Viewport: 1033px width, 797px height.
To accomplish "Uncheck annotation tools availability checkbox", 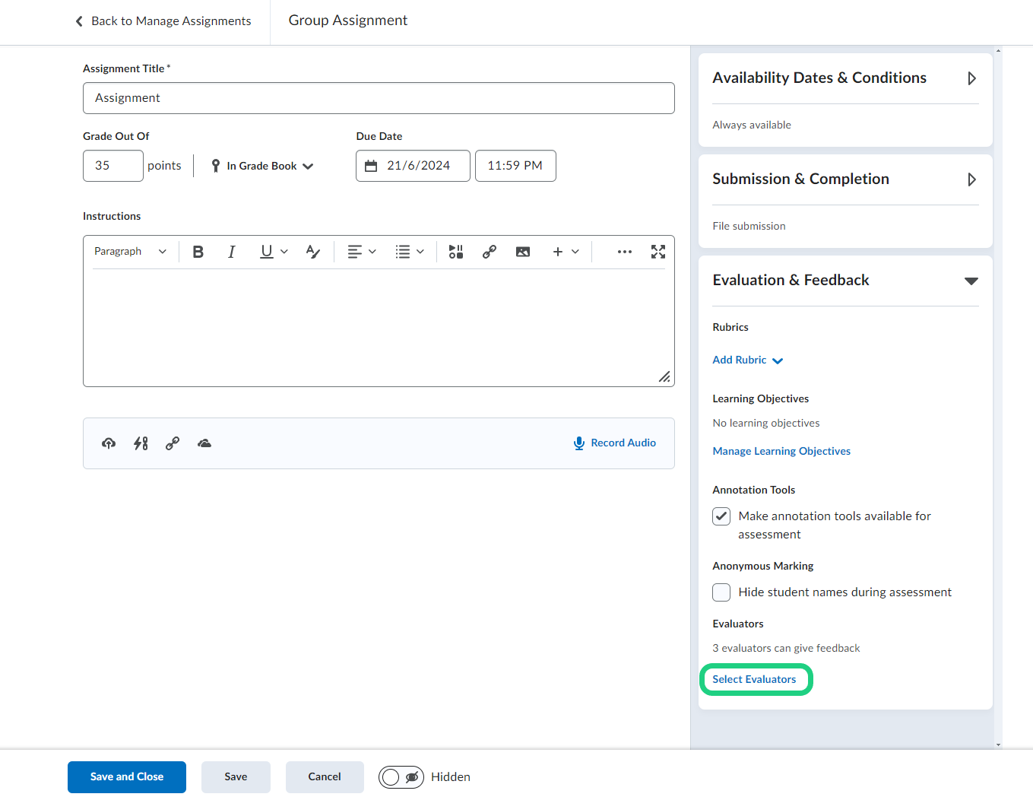I will 721,516.
